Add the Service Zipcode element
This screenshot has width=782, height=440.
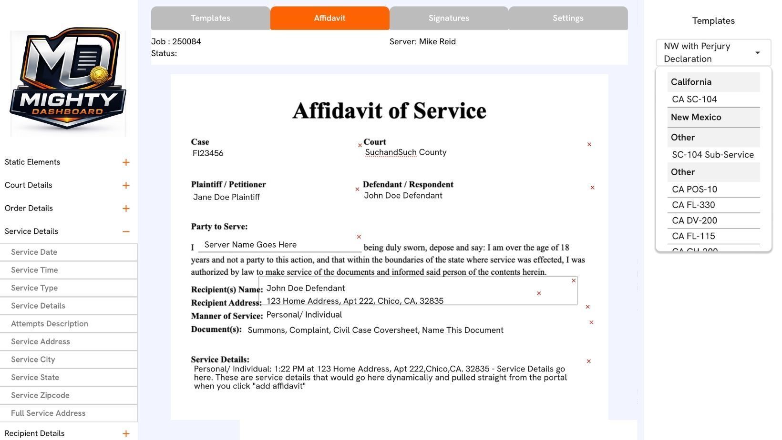point(69,395)
